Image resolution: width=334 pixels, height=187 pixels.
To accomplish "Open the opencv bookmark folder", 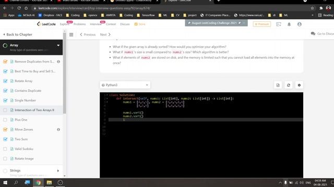I will coord(90,15).
